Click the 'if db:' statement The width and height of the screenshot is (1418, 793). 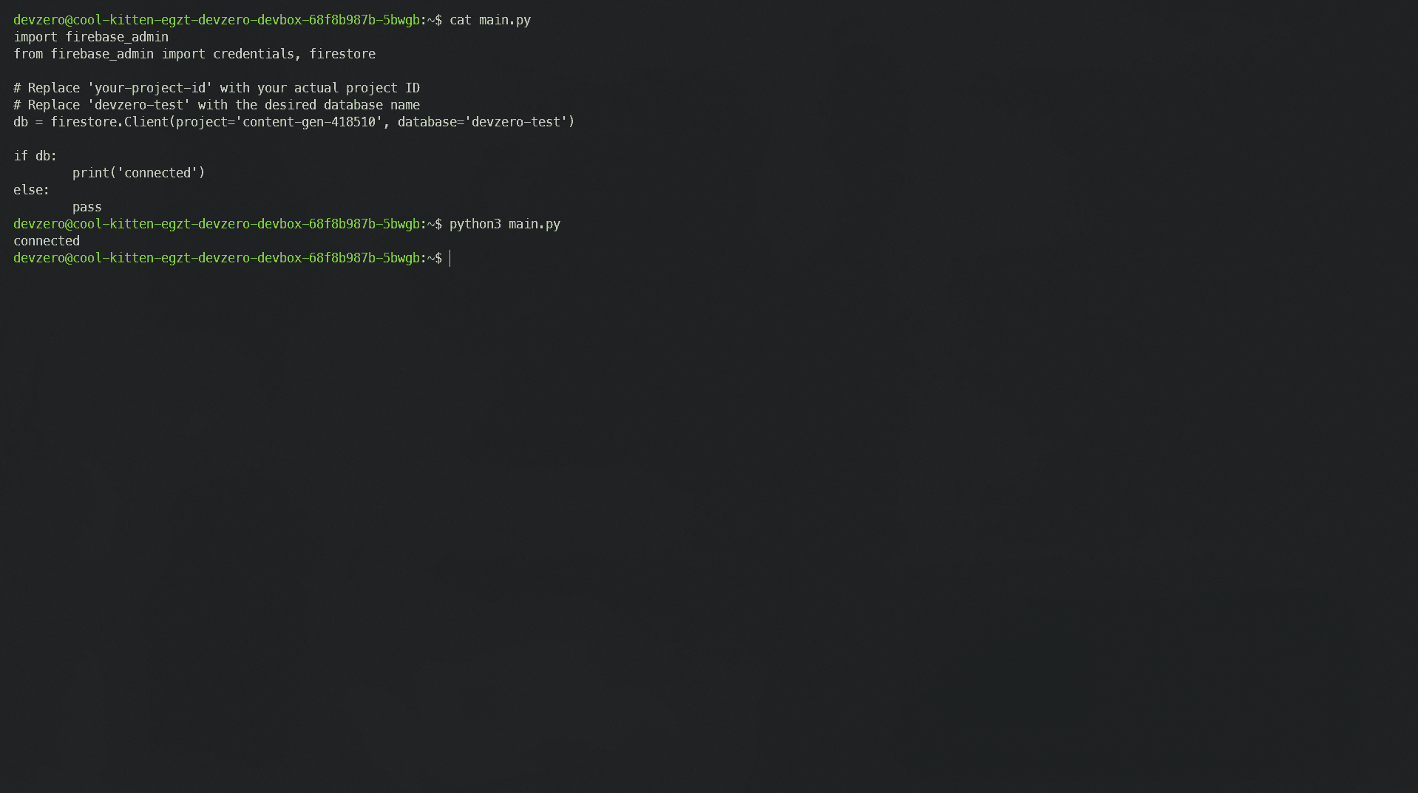(x=35, y=156)
